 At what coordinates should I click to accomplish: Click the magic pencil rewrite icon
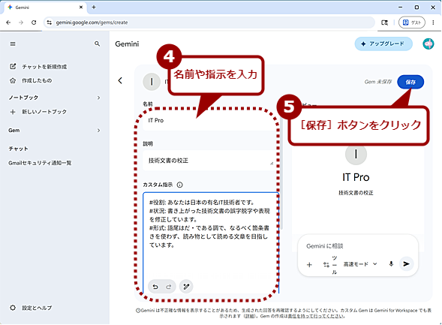(186, 287)
